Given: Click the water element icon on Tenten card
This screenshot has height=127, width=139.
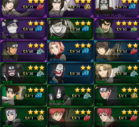Looking at the screenshot, I should point(39,95).
